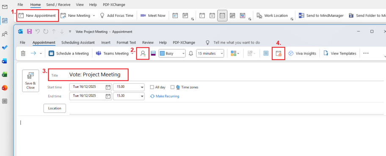Expand the New Meeting dropdown arrow
This screenshot has height=156, width=386.
(94, 16)
